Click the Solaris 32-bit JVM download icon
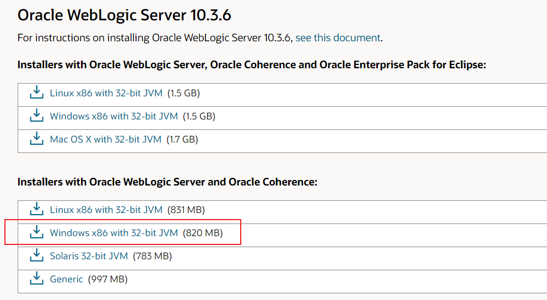The image size is (547, 300). [36, 255]
